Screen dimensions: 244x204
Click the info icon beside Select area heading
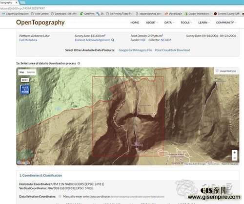tap(79, 63)
